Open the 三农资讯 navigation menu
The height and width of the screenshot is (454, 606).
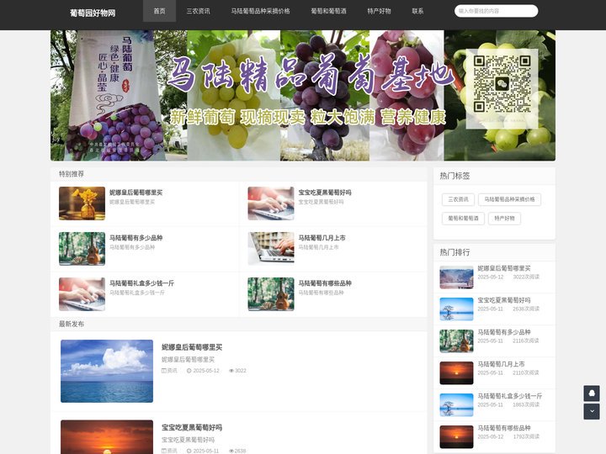[x=199, y=11]
